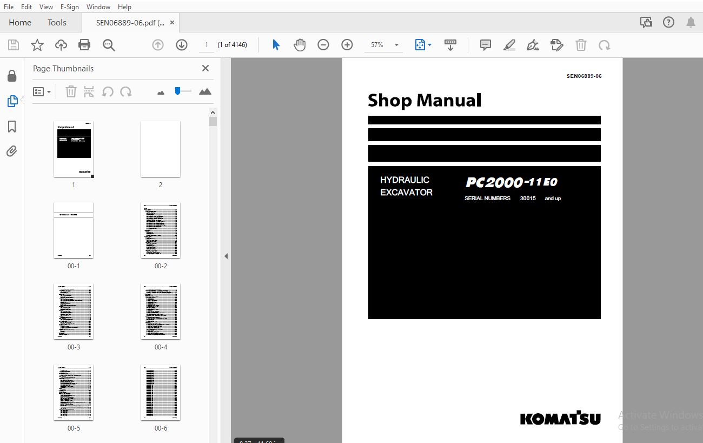Click the upload to cloud icon
Screen dimensions: 703x443
point(61,45)
